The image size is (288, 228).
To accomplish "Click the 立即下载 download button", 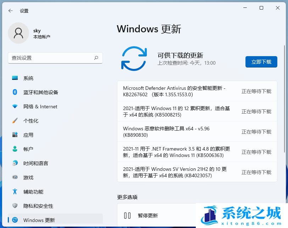I will [x=261, y=62].
